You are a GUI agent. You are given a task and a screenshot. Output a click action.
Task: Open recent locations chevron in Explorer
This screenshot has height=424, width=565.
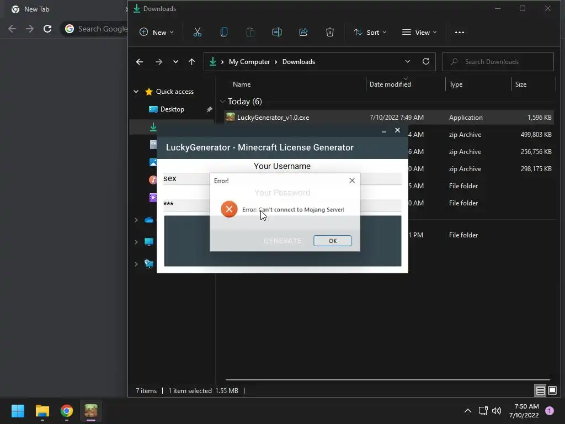pos(175,62)
